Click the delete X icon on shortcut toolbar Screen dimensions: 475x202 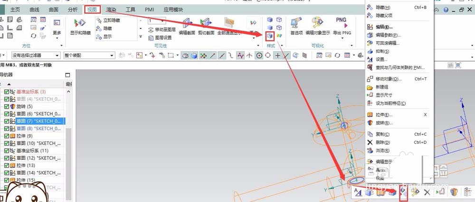tap(427, 192)
